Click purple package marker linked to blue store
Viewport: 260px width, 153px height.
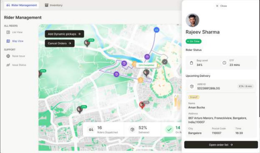click(x=147, y=57)
